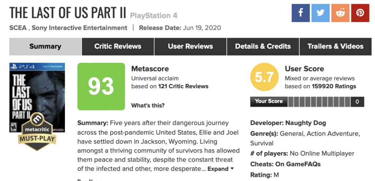Share on Facebook icon
This screenshot has width=375, height=181.
pos(301,13)
